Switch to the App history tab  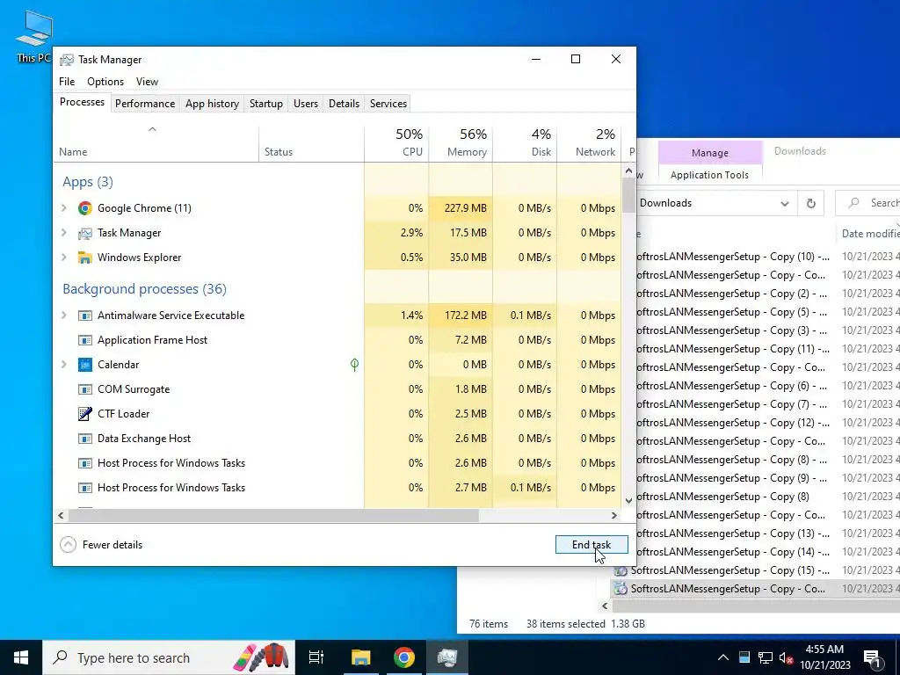pyautogui.click(x=212, y=104)
